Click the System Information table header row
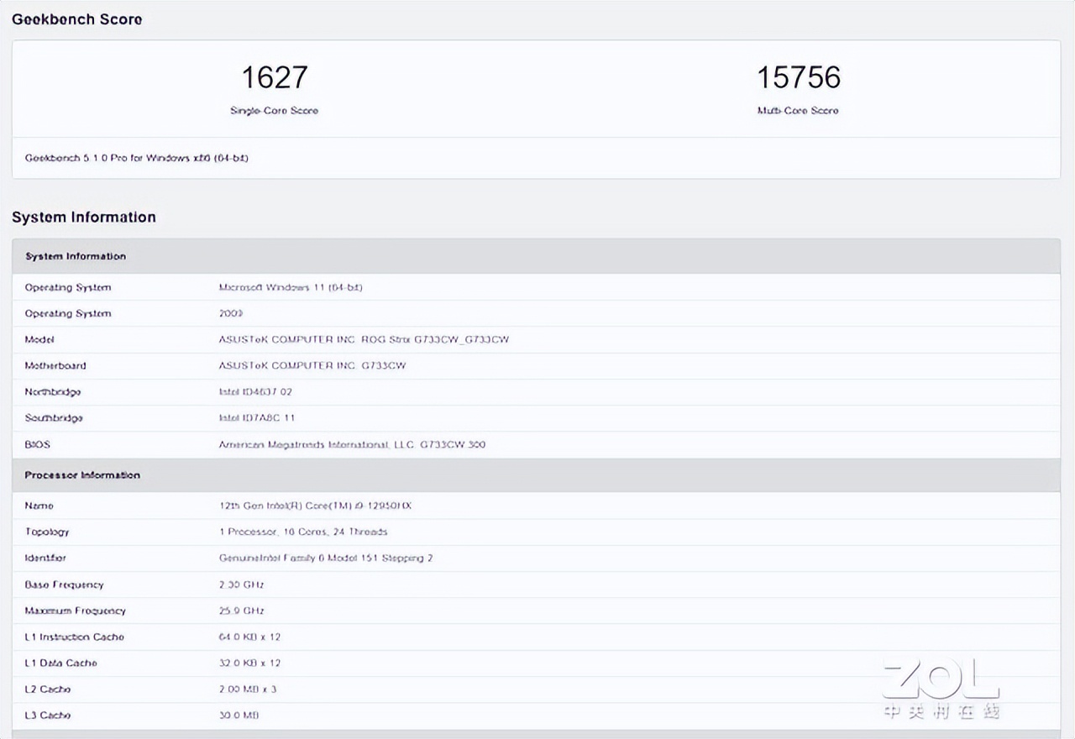Image resolution: width=1075 pixels, height=739 pixels. (536, 256)
